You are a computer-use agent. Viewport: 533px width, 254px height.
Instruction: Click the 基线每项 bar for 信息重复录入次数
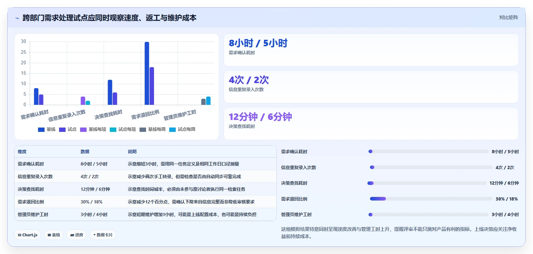click(x=83, y=101)
